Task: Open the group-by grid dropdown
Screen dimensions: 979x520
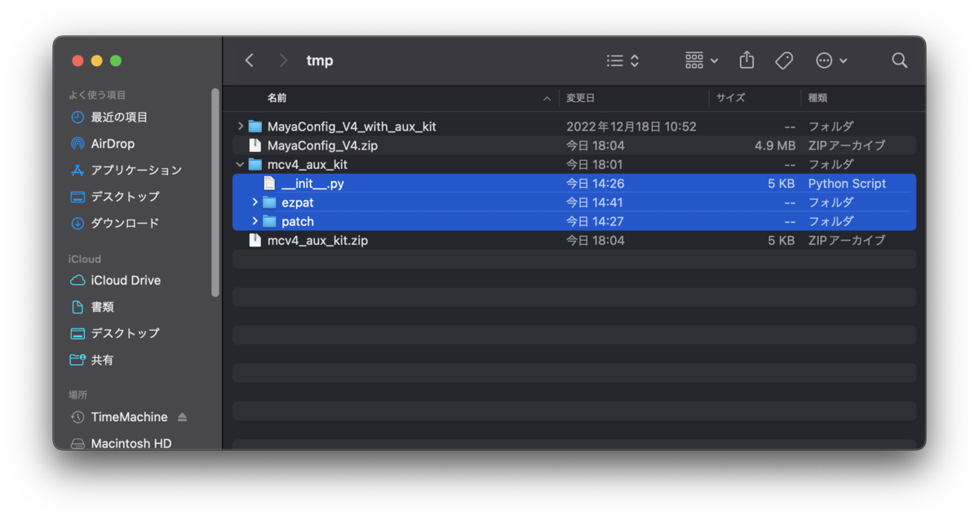Action: point(702,60)
